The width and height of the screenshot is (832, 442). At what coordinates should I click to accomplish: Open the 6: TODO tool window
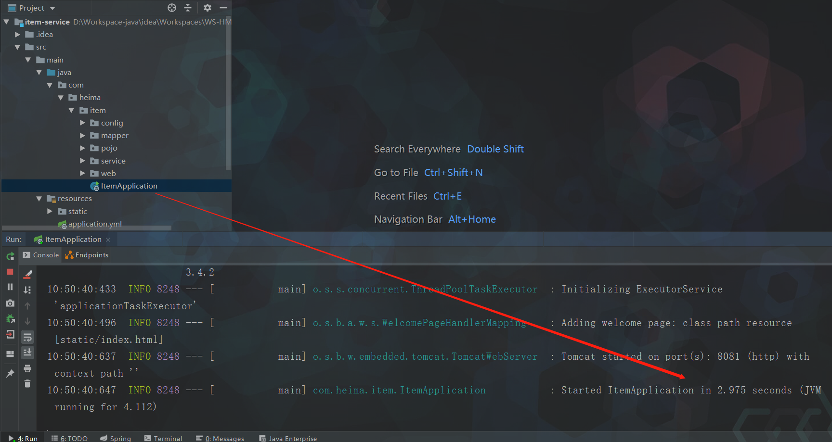tap(69, 438)
